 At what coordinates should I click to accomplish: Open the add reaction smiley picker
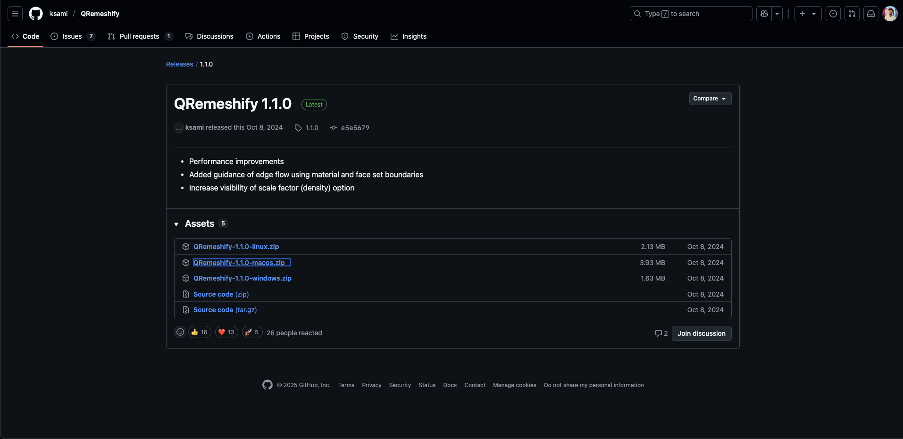[x=180, y=332]
